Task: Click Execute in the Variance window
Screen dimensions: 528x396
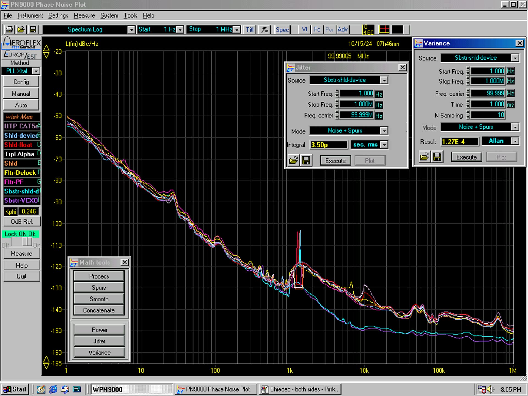Action: pyautogui.click(x=466, y=157)
